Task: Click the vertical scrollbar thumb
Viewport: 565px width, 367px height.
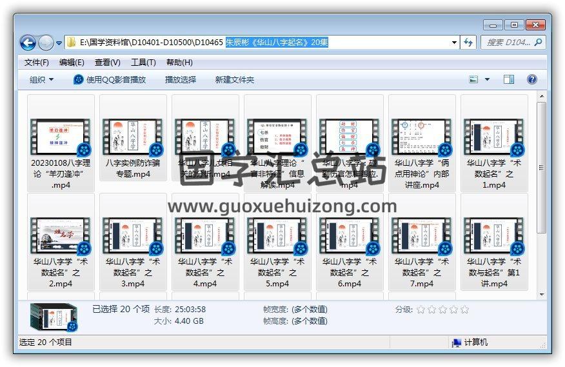Action: (x=541, y=168)
